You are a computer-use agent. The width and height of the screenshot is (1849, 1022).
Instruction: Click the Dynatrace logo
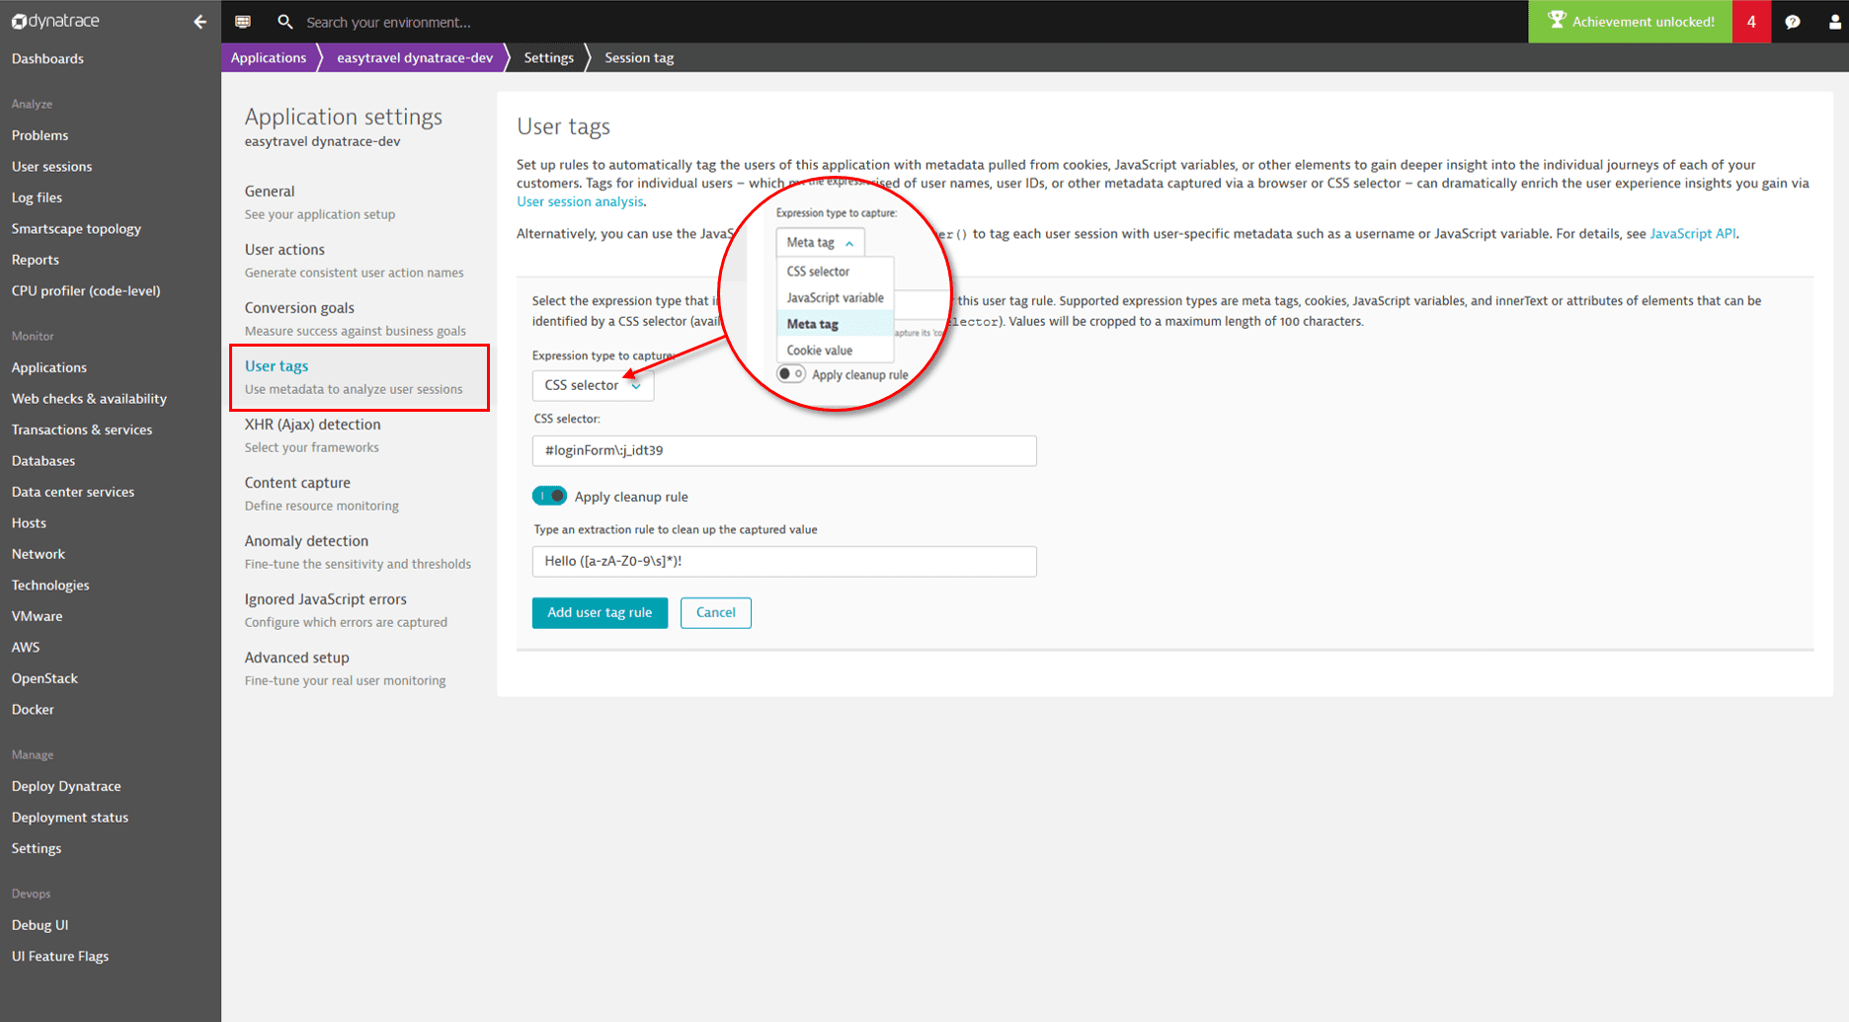click(x=55, y=21)
